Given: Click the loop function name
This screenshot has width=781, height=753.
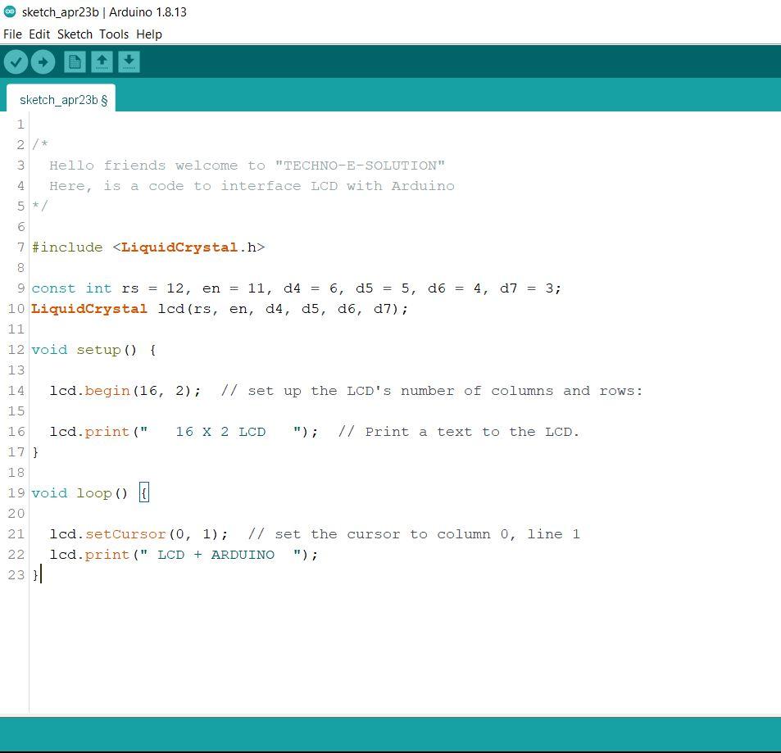Looking at the screenshot, I should pos(93,493).
